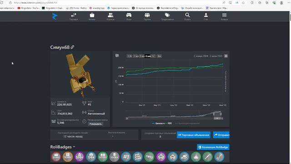
Task: Collapse the RoliBadges section chevron
Action: point(74,147)
